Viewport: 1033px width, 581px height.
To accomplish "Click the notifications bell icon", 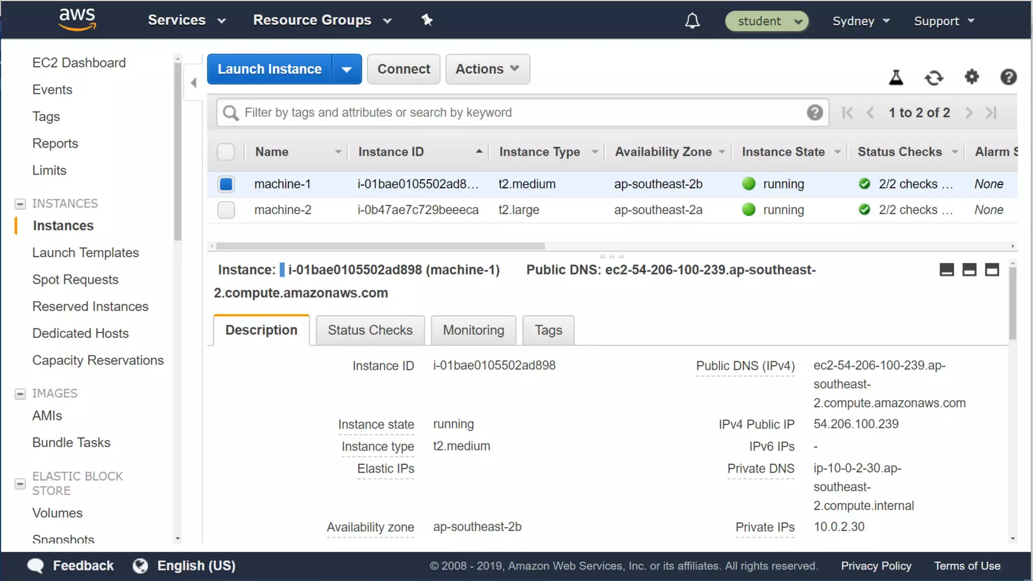I will click(x=692, y=21).
